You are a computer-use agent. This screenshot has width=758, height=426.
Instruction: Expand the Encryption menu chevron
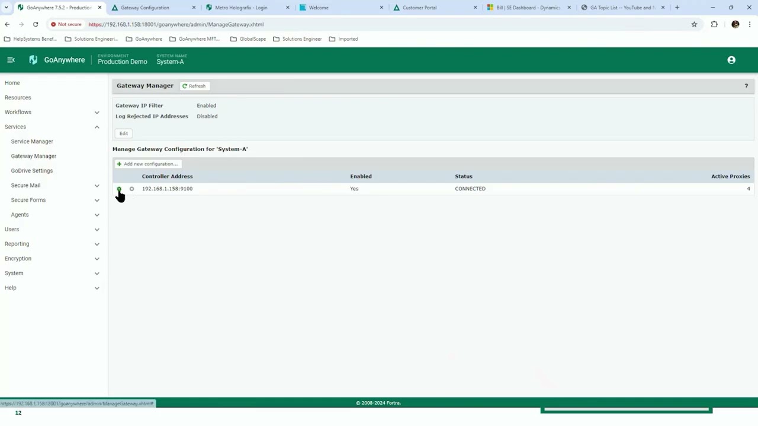(97, 259)
